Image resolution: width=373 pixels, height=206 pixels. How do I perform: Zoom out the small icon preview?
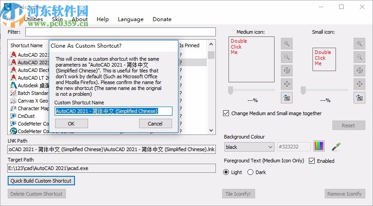[x=359, y=57]
